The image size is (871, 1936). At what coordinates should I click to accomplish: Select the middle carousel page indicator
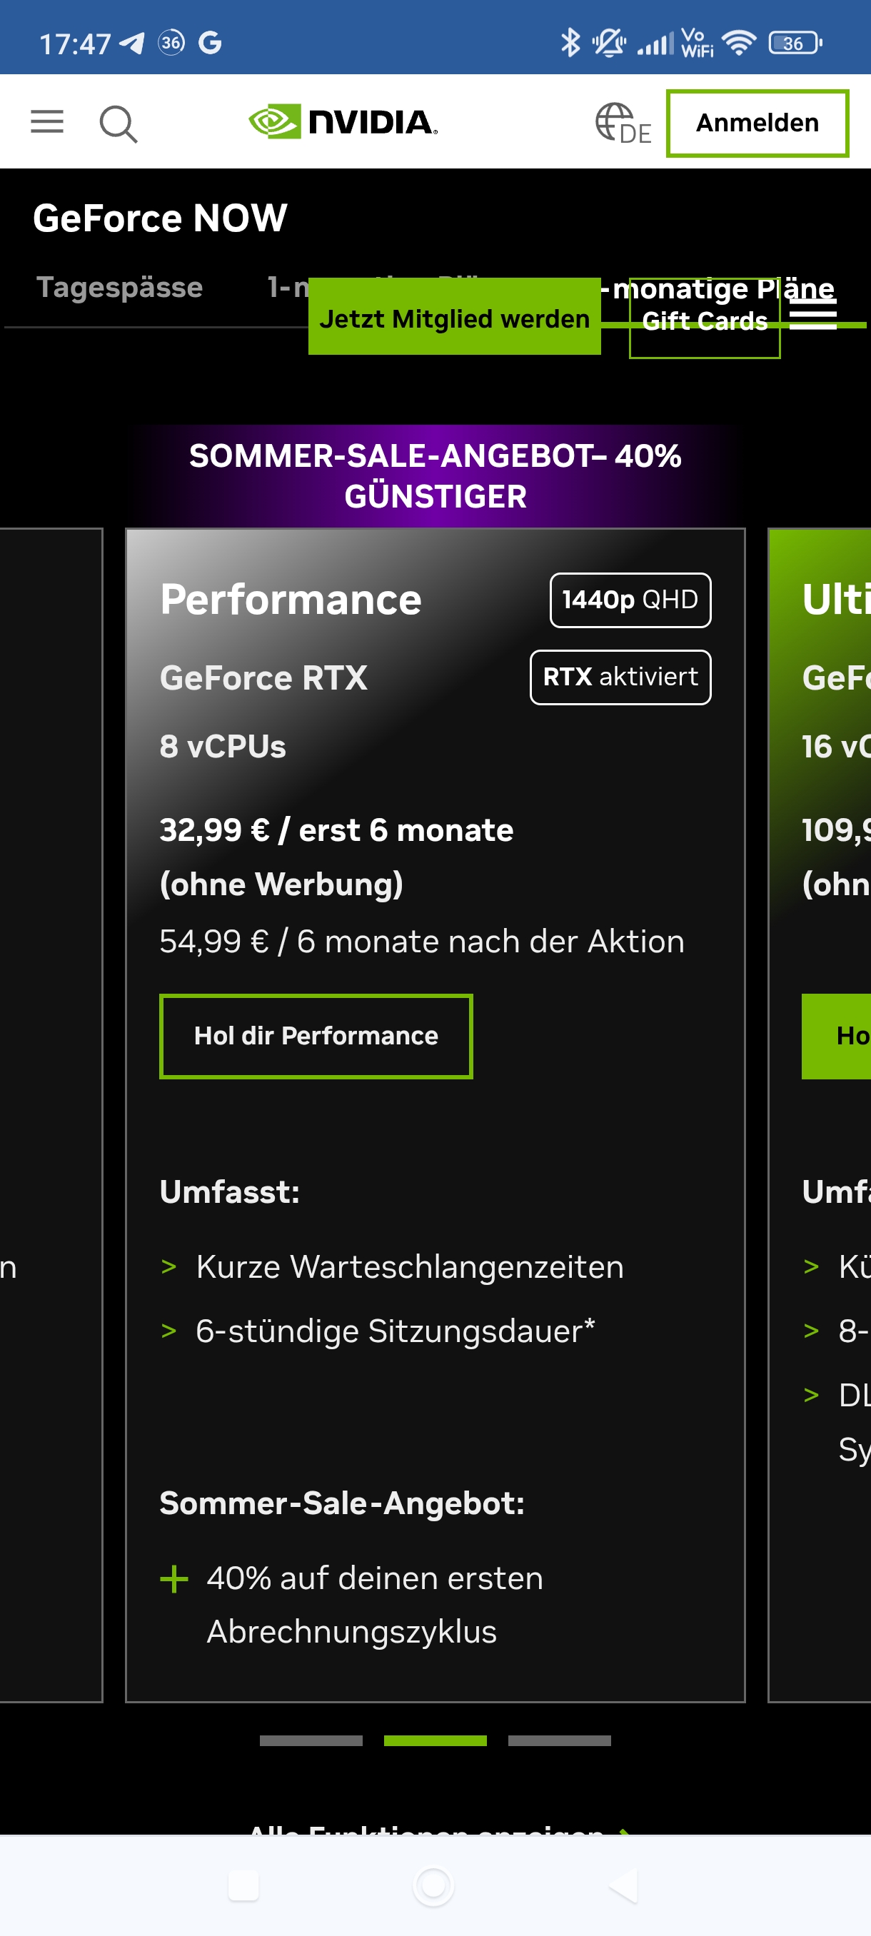click(x=435, y=1740)
